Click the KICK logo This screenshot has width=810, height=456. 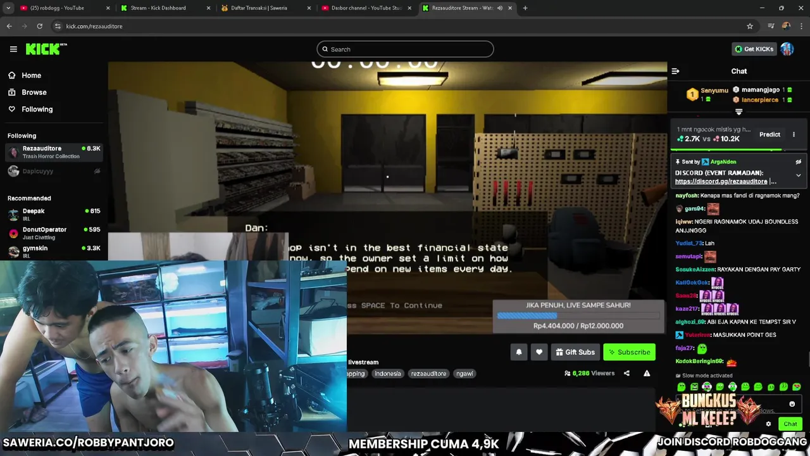tap(46, 49)
